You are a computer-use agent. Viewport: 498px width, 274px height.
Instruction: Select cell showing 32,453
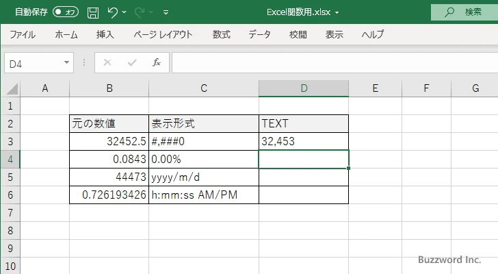click(304, 141)
